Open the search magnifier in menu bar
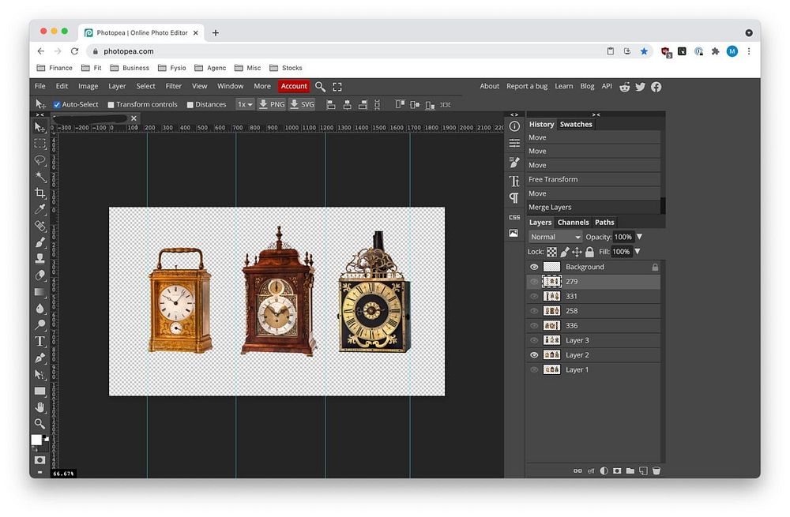 [320, 87]
